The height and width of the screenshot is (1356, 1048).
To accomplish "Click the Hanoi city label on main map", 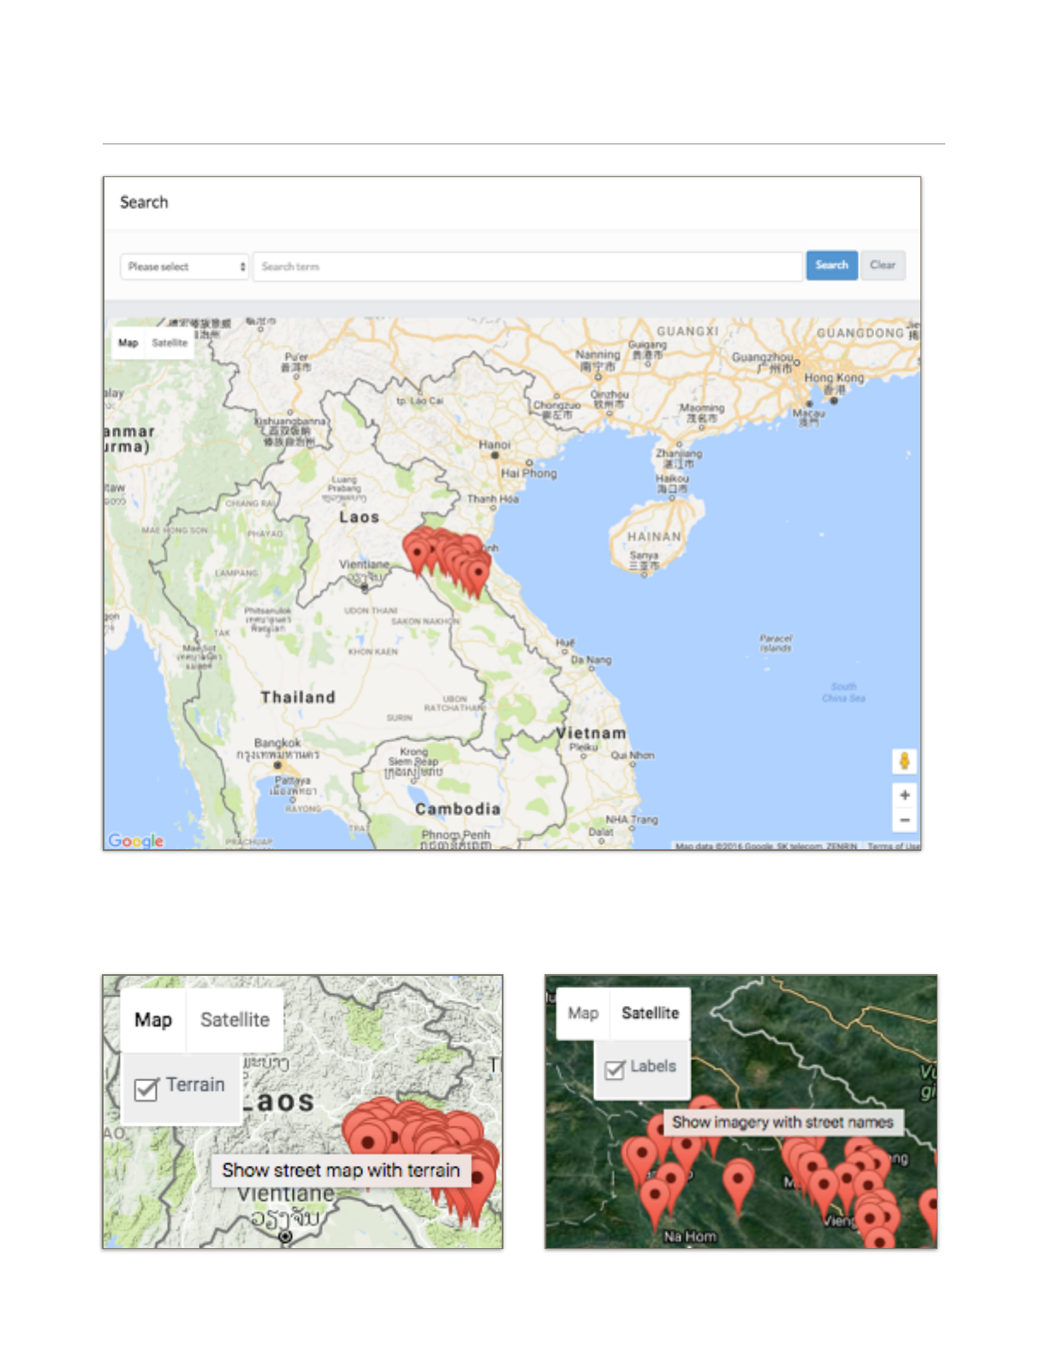I will click(x=494, y=445).
